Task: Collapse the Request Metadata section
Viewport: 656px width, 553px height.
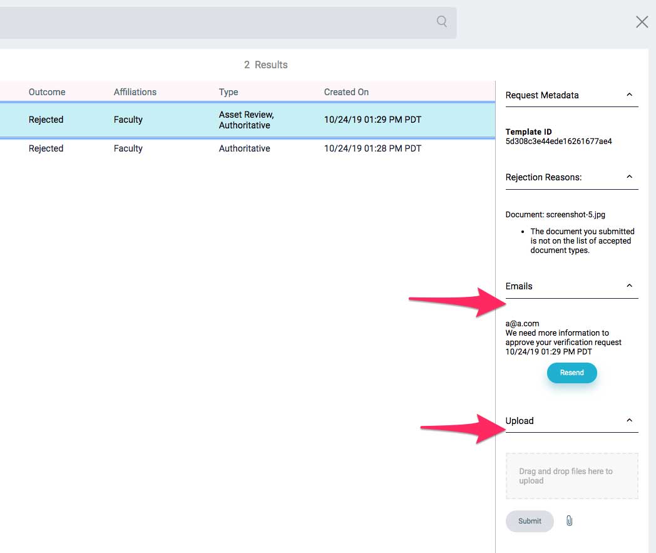Action: [629, 95]
